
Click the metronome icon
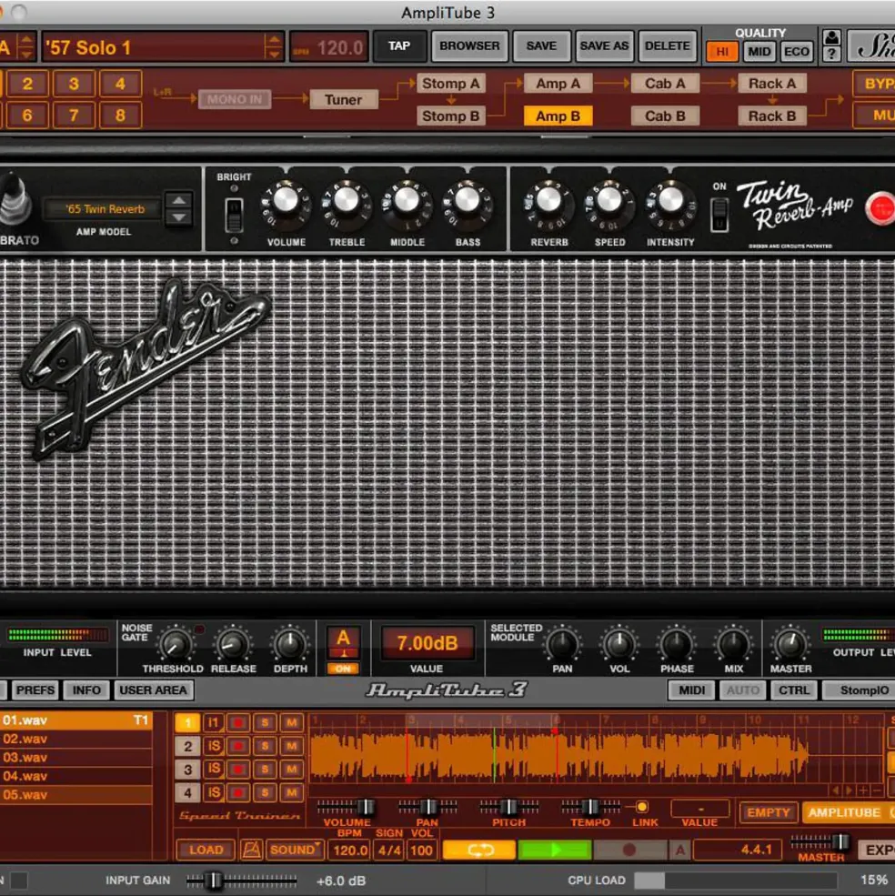click(251, 850)
